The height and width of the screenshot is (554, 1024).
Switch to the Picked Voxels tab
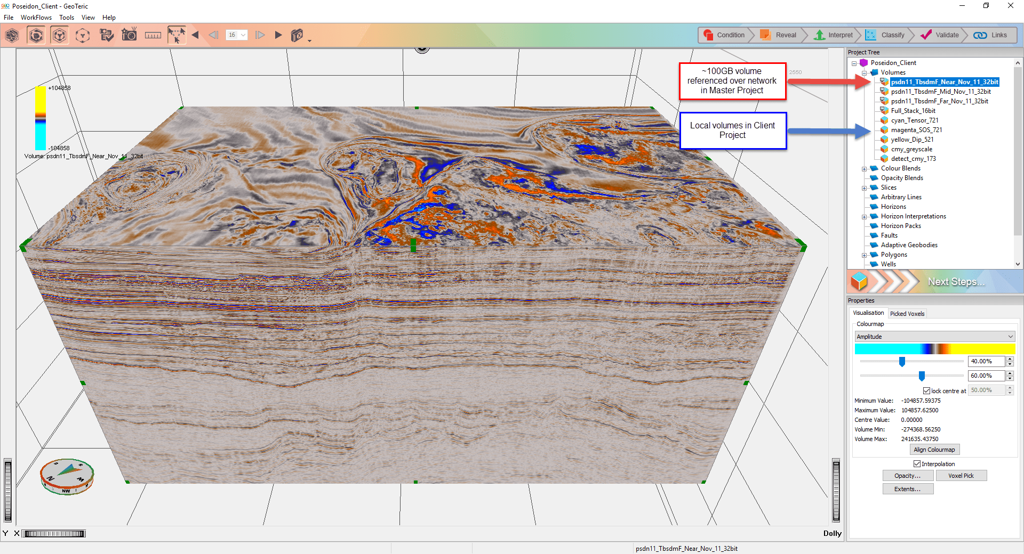(x=907, y=313)
